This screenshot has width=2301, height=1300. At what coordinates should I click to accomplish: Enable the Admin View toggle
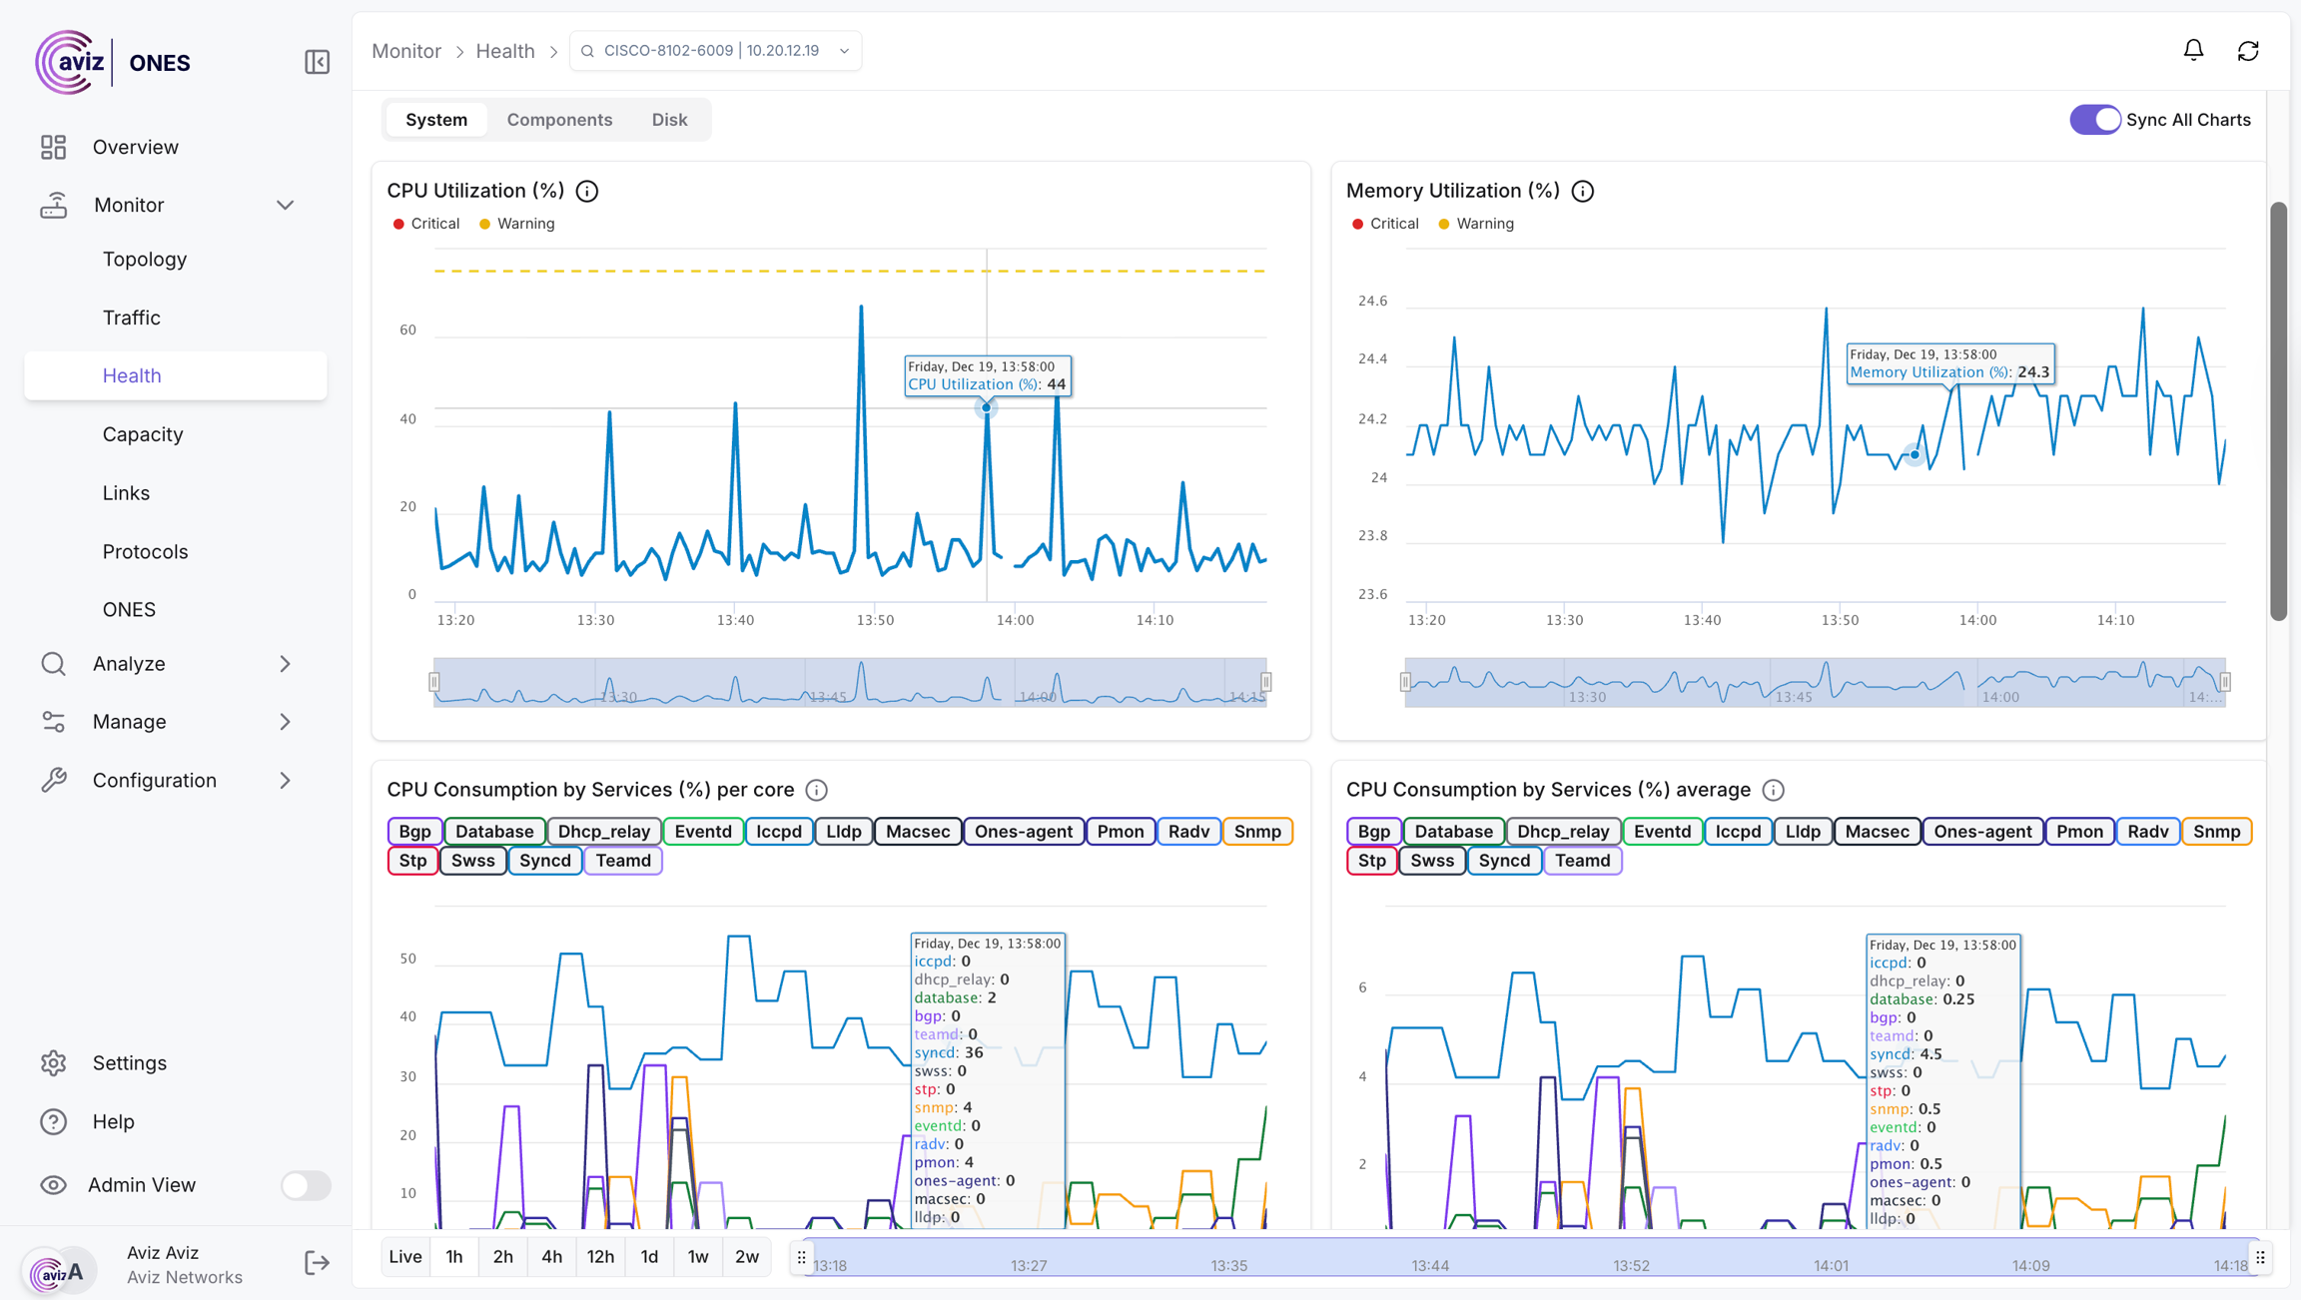point(305,1185)
